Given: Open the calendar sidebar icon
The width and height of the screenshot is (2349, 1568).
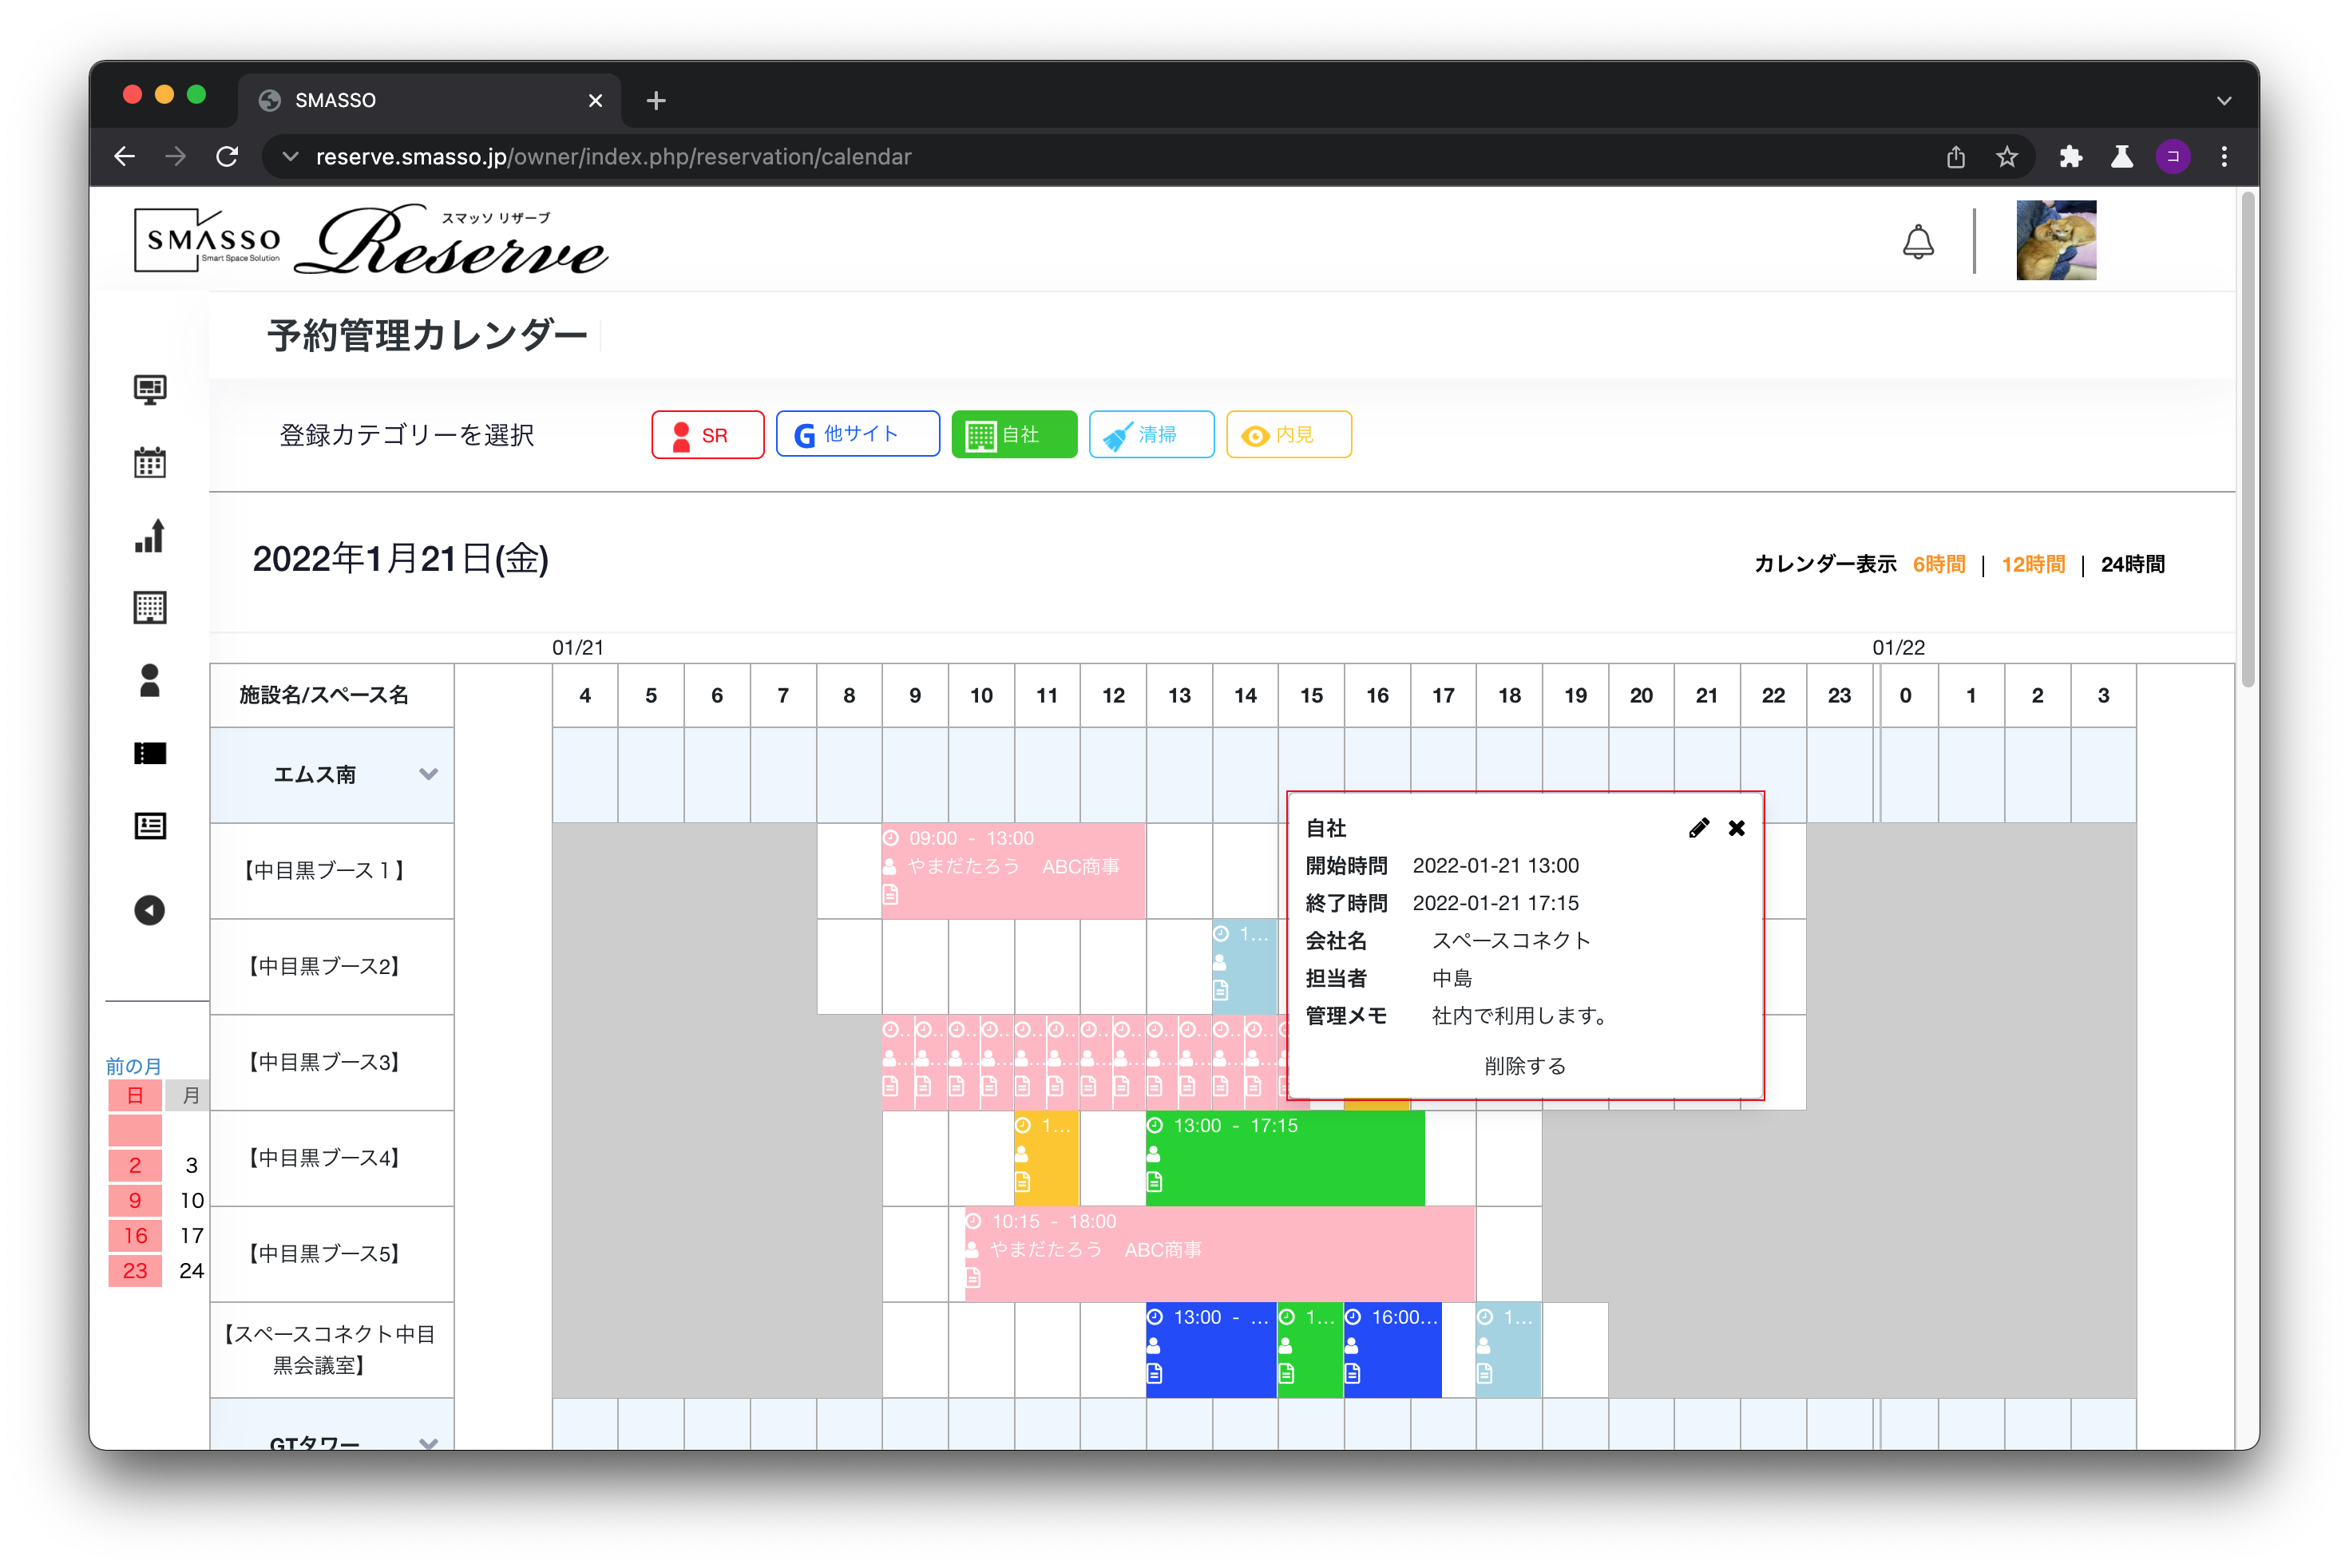Looking at the screenshot, I should click(x=149, y=462).
